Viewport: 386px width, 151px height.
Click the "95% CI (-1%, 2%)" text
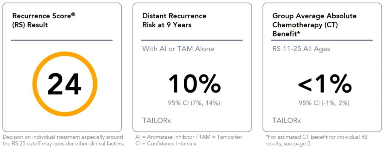[x=324, y=103]
